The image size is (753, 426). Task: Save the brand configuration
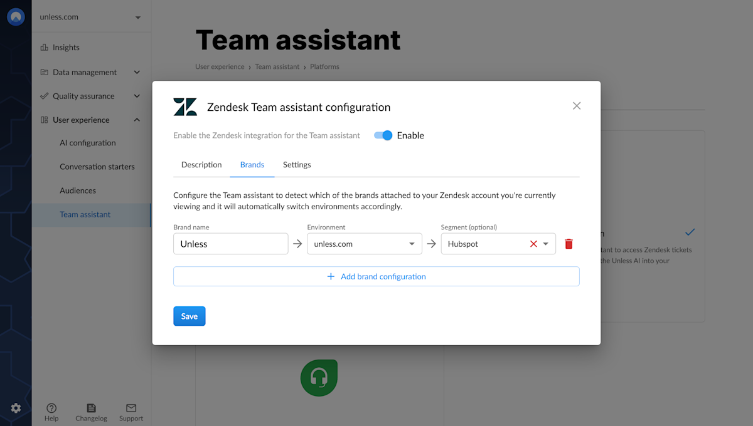[190, 316]
